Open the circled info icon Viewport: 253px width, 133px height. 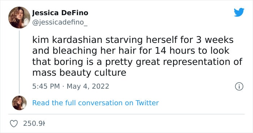(x=239, y=87)
